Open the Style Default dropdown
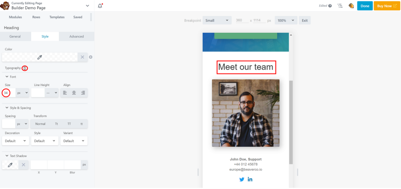This screenshot has width=401, height=189. pos(45,141)
